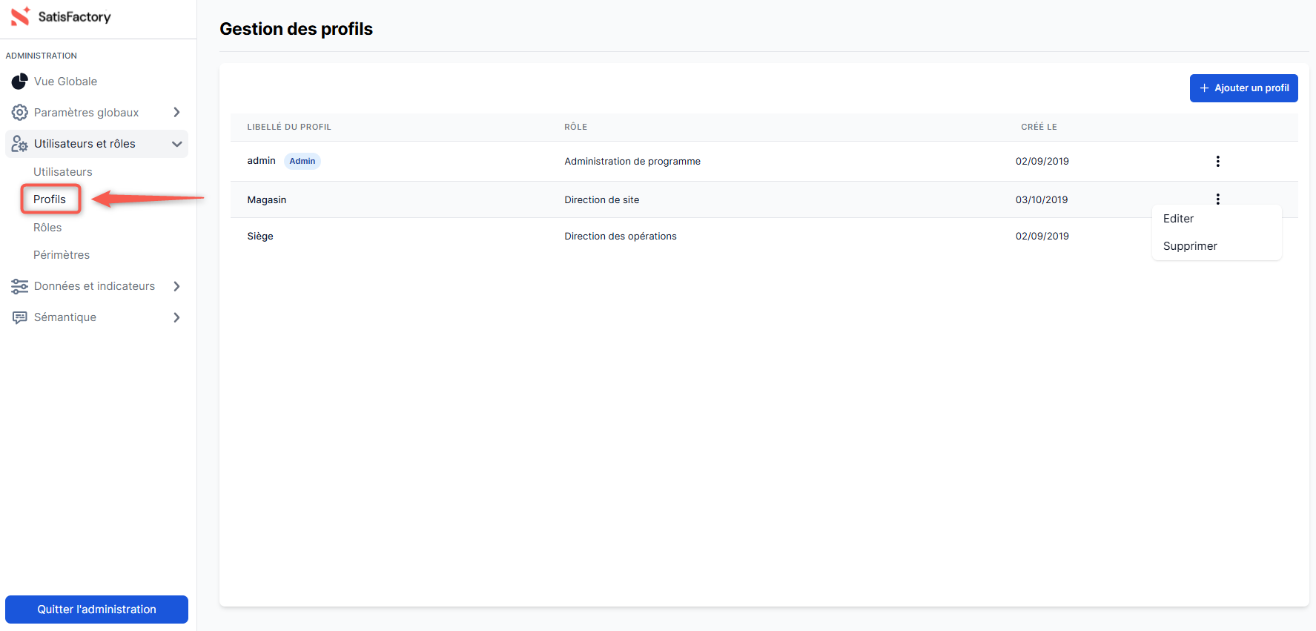Viewport: 1316px width, 631px height.
Task: Click the Données et indicateurs sliders icon
Action: coord(19,286)
